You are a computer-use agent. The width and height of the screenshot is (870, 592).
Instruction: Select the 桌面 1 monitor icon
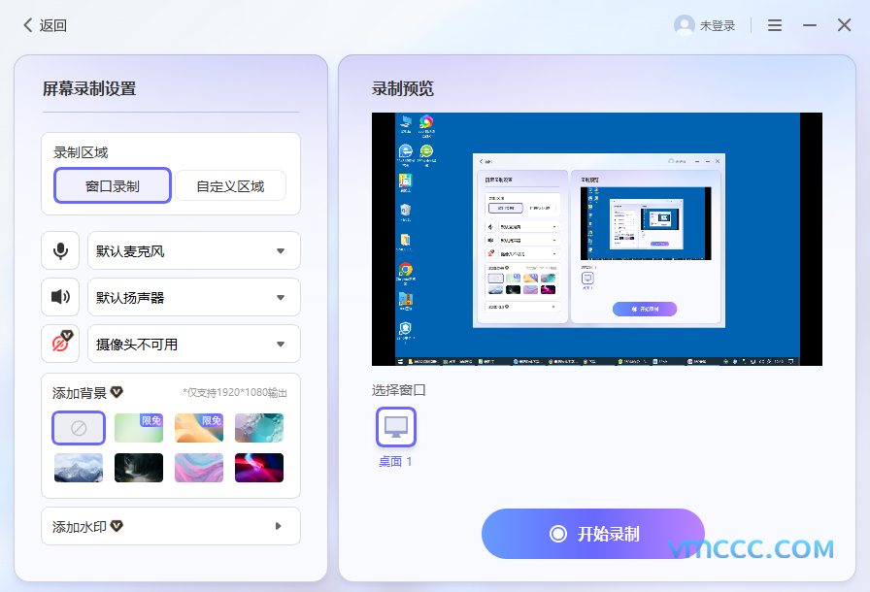pyautogui.click(x=396, y=427)
